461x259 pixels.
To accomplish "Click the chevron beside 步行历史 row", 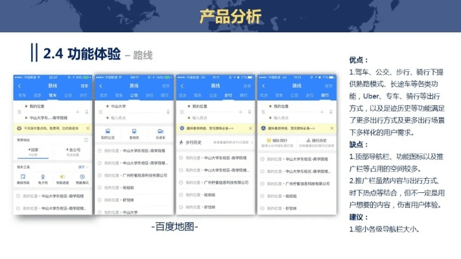I will click(x=252, y=142).
